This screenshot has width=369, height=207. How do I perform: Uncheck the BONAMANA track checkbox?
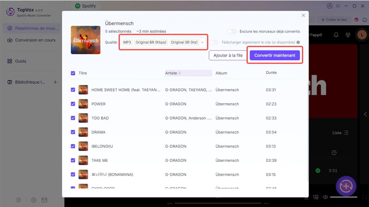[x=73, y=174]
